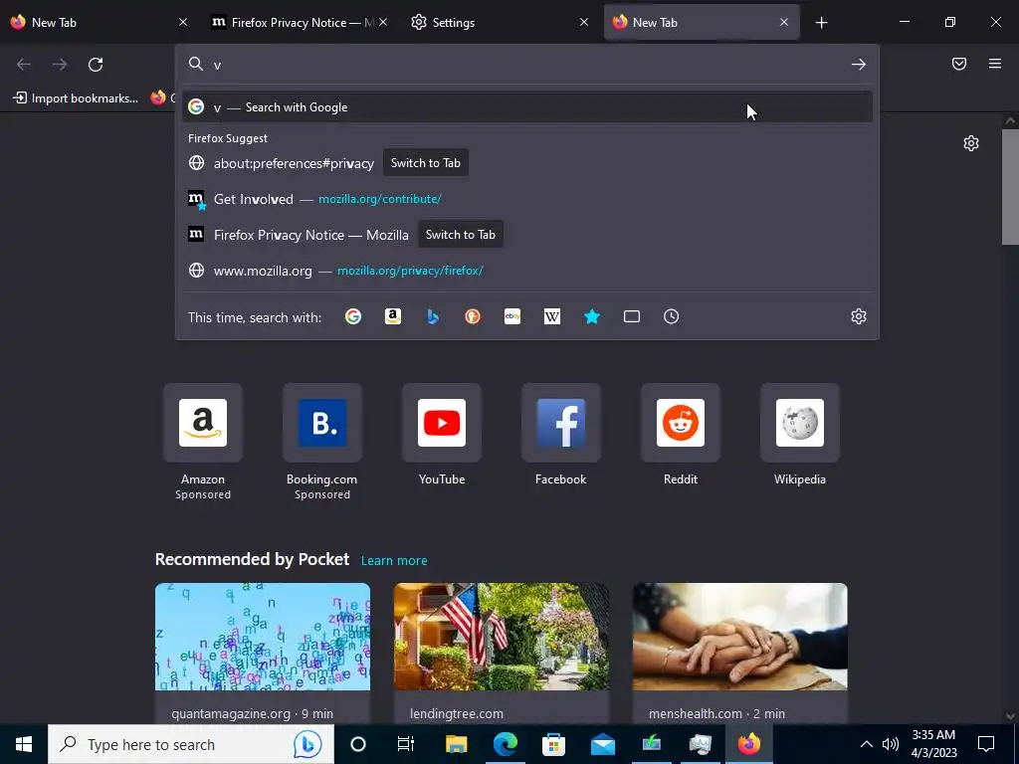The height and width of the screenshot is (764, 1019).
Task: Close the Firefox Privacy Notice tab
Action: pyautogui.click(x=383, y=23)
